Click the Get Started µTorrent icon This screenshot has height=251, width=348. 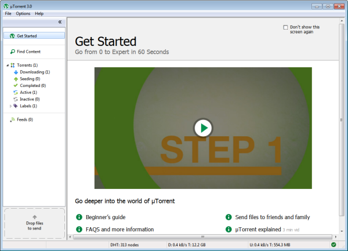point(12,36)
